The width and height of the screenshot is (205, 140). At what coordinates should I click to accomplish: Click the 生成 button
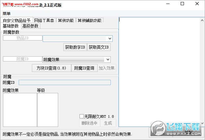(x=108, y=123)
